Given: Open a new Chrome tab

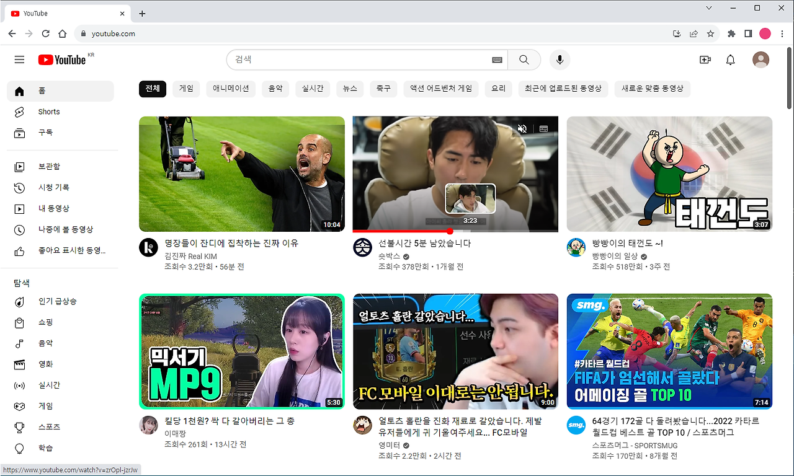Looking at the screenshot, I should (142, 13).
